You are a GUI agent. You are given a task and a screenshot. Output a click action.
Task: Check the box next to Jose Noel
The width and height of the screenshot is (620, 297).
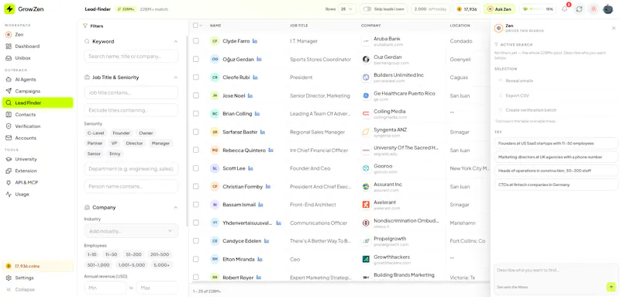[x=196, y=95]
